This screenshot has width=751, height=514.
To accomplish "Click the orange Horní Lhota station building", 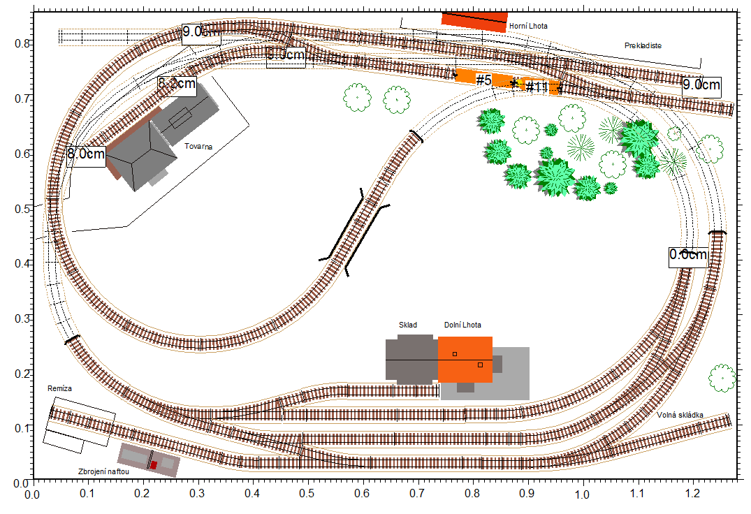I will coord(474,20).
